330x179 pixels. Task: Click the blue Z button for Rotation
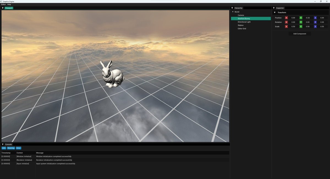(x=315, y=22)
